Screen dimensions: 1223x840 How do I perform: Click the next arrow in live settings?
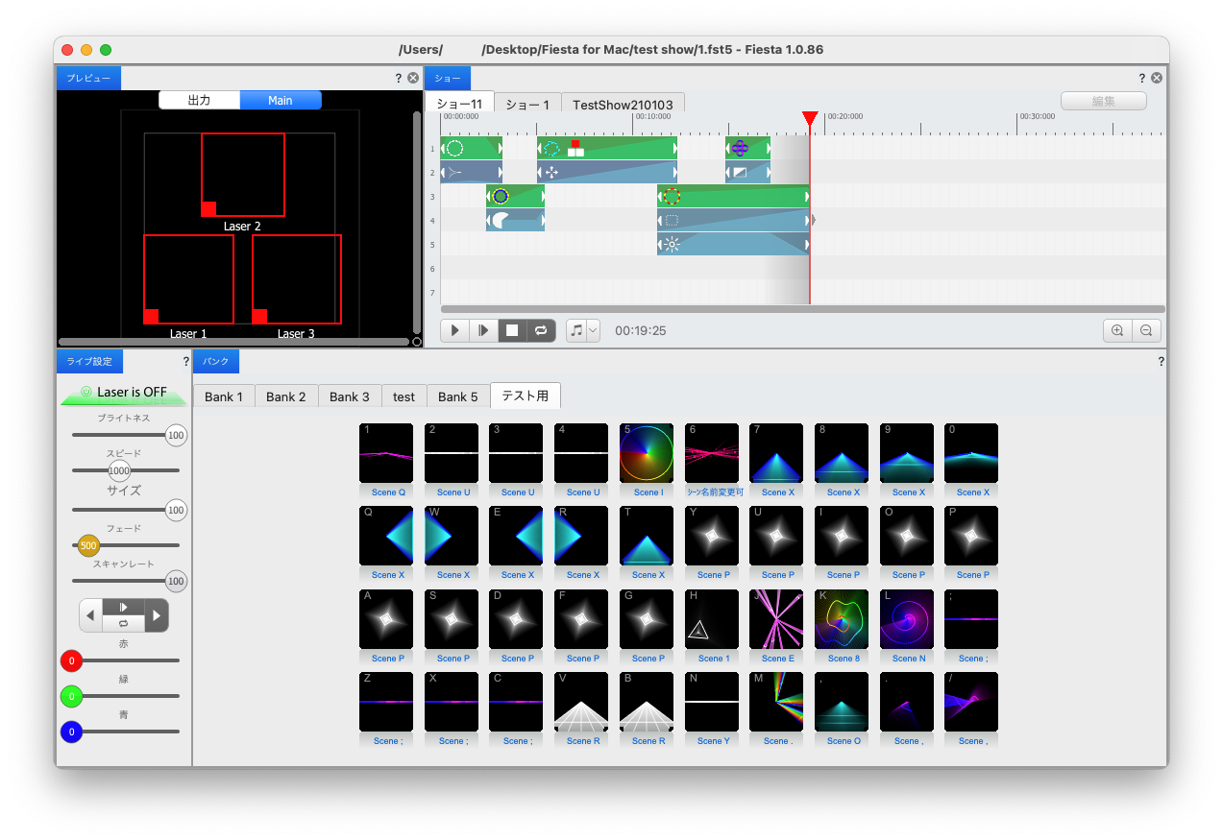pos(156,614)
